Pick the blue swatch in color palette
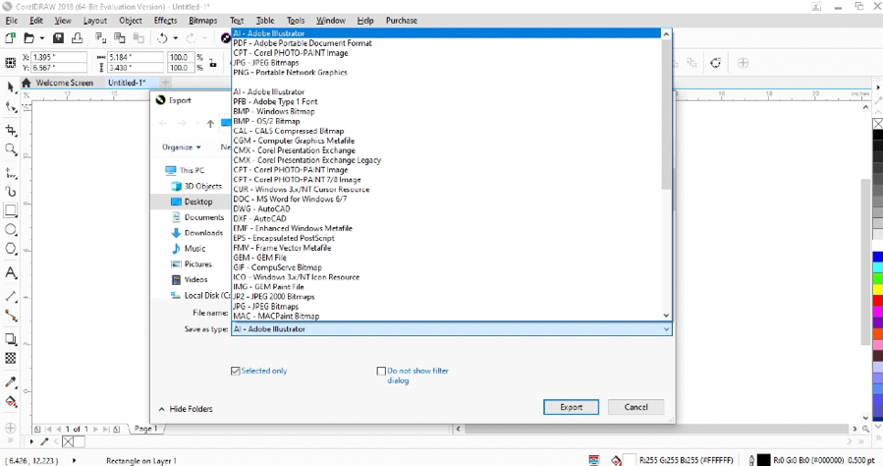883x466 pixels. click(x=877, y=257)
